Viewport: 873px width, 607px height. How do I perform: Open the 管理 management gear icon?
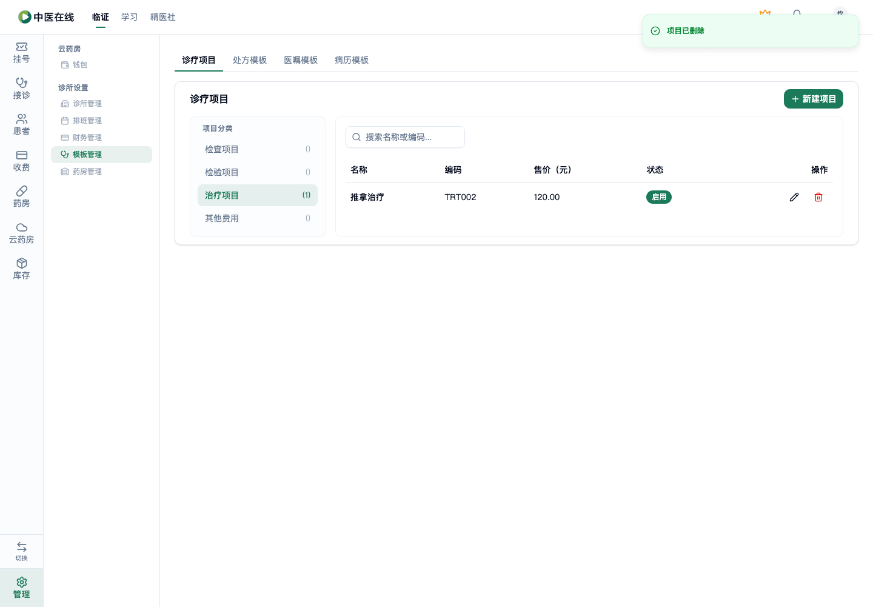tap(21, 588)
